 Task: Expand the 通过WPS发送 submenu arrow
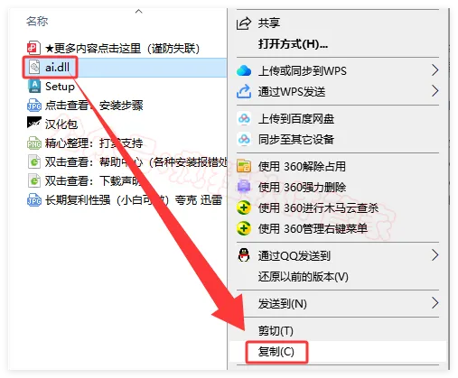[435, 91]
